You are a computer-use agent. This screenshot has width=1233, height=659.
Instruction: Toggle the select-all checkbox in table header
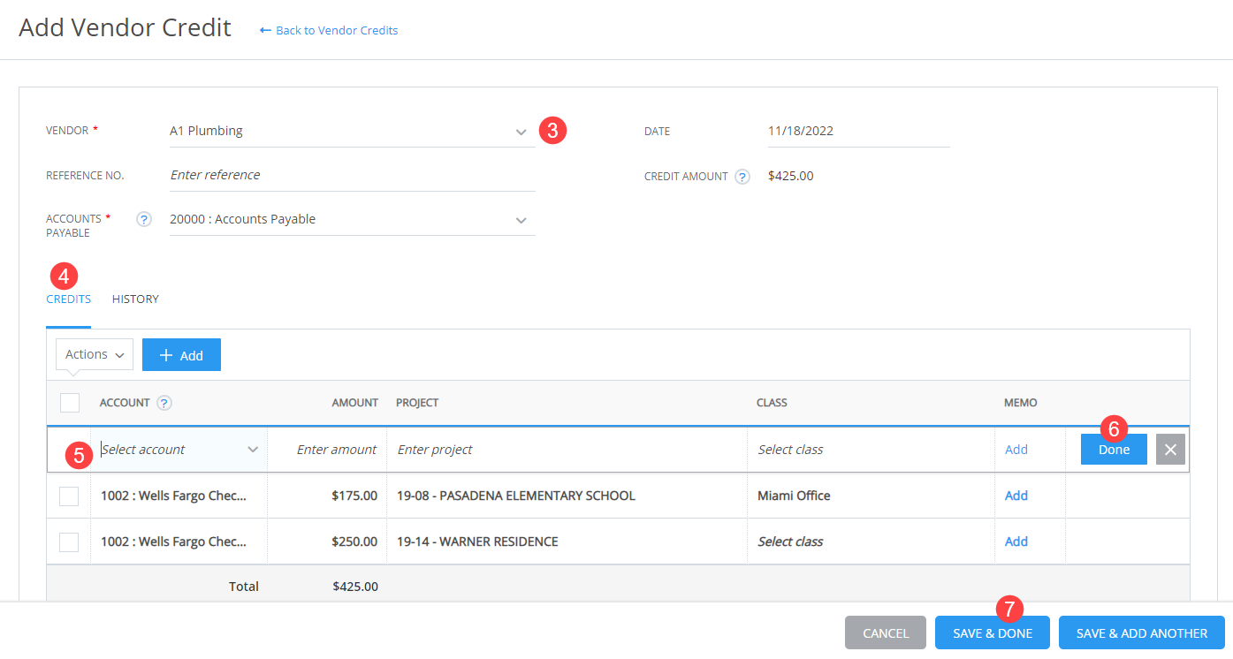[x=70, y=403]
